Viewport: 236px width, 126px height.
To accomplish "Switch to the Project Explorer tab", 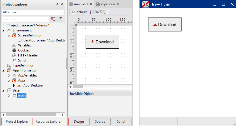I will click(17, 122).
